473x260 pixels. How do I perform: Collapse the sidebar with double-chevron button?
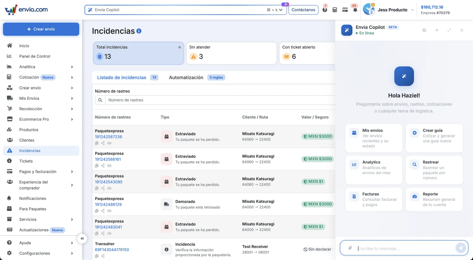82,238
